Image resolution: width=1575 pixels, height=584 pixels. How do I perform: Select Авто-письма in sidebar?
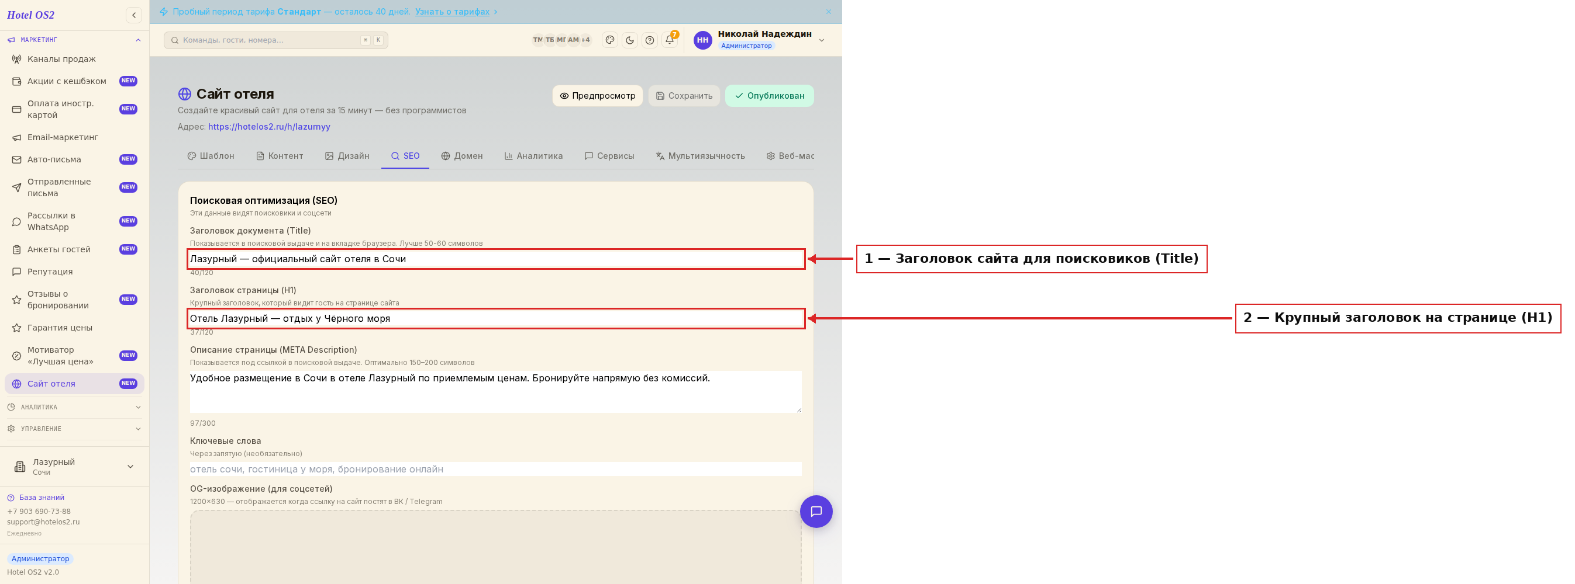tap(75, 159)
